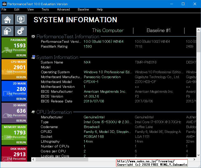Minimize the PerformanceTest window
This screenshot has height=168, width=201.
(x=172, y=4)
